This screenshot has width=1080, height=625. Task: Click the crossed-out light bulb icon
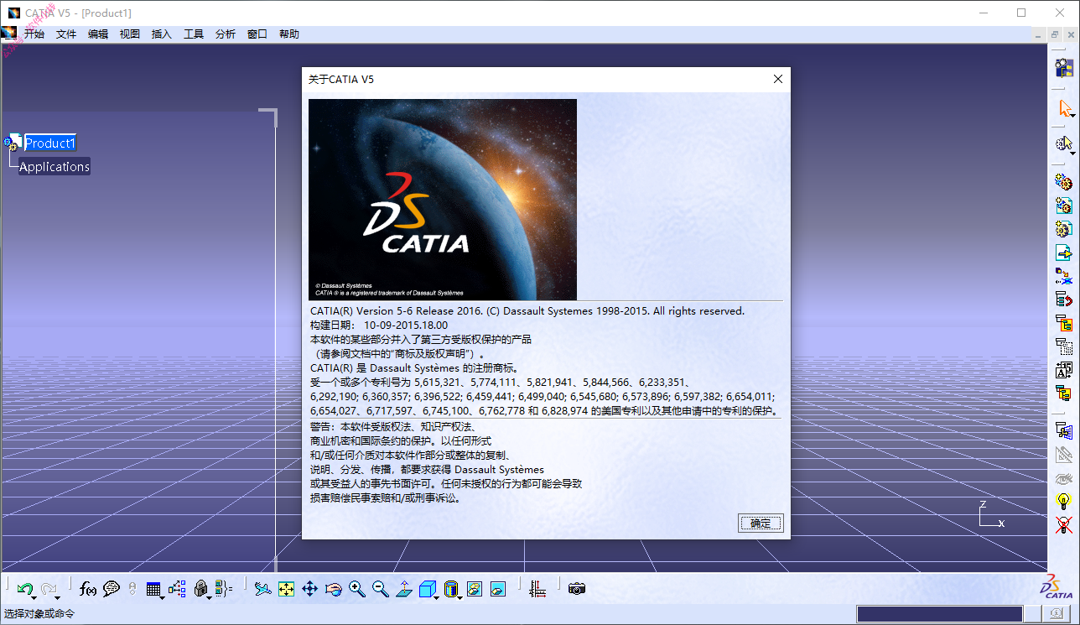pos(1064,525)
